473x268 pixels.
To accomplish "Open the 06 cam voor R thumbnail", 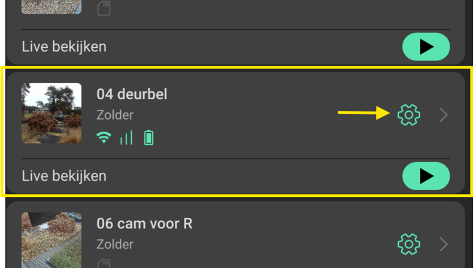I will click(x=51, y=240).
